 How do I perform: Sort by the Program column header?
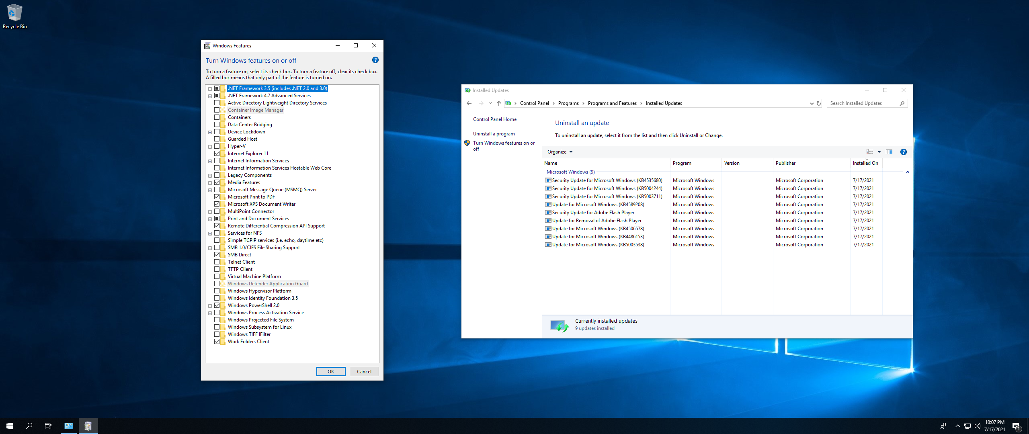tap(696, 163)
